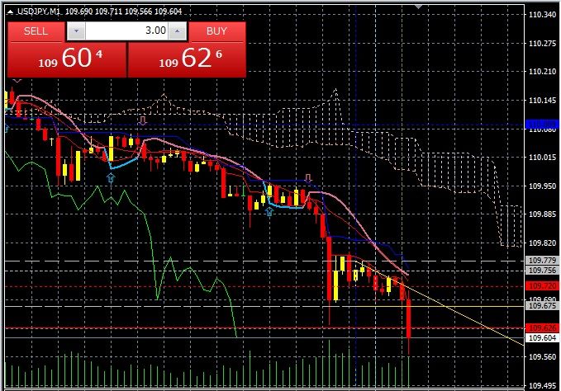Click the 110.015 price scale value
Screen dimensions: 561x391
[x=542, y=157]
